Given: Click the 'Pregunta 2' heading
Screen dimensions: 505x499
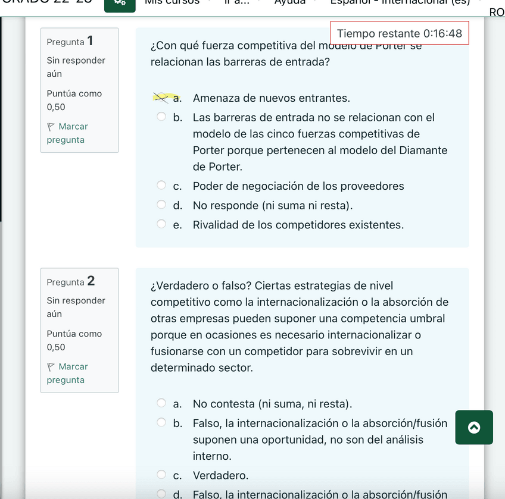Looking at the screenshot, I should 71,281.
